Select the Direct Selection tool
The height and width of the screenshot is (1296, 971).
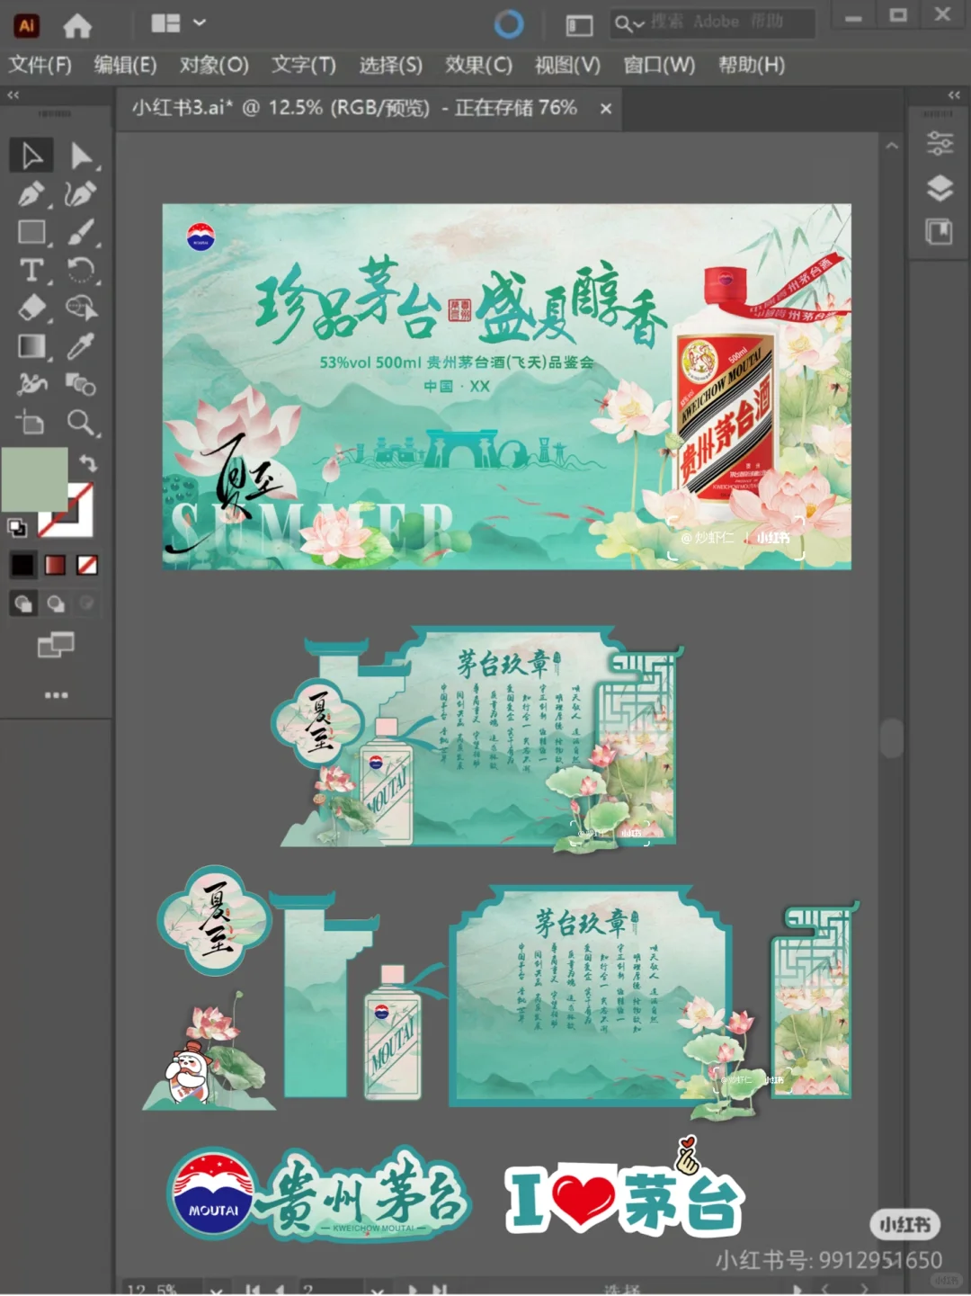[82, 156]
